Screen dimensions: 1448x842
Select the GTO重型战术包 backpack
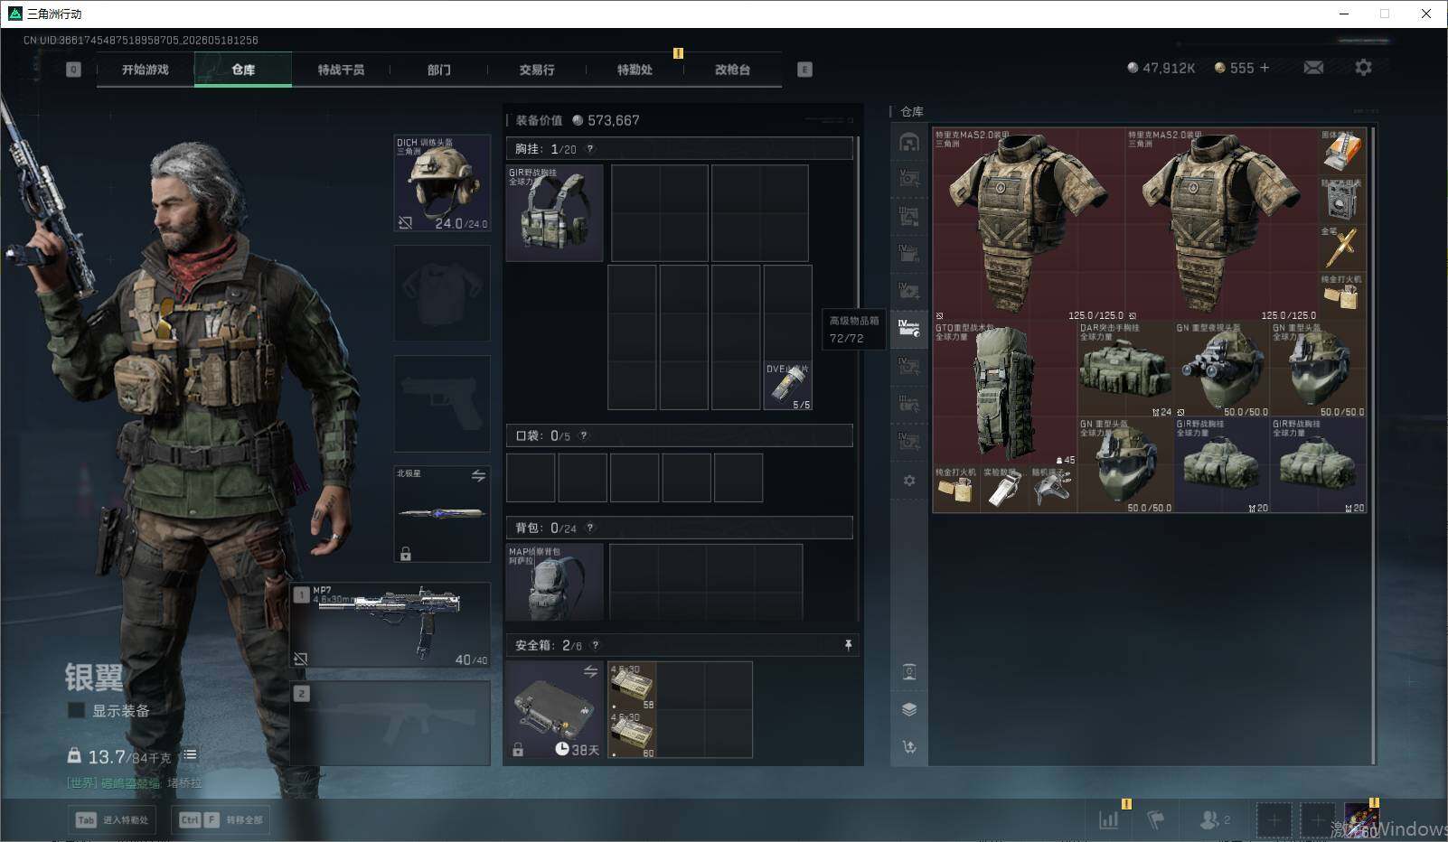1005,394
